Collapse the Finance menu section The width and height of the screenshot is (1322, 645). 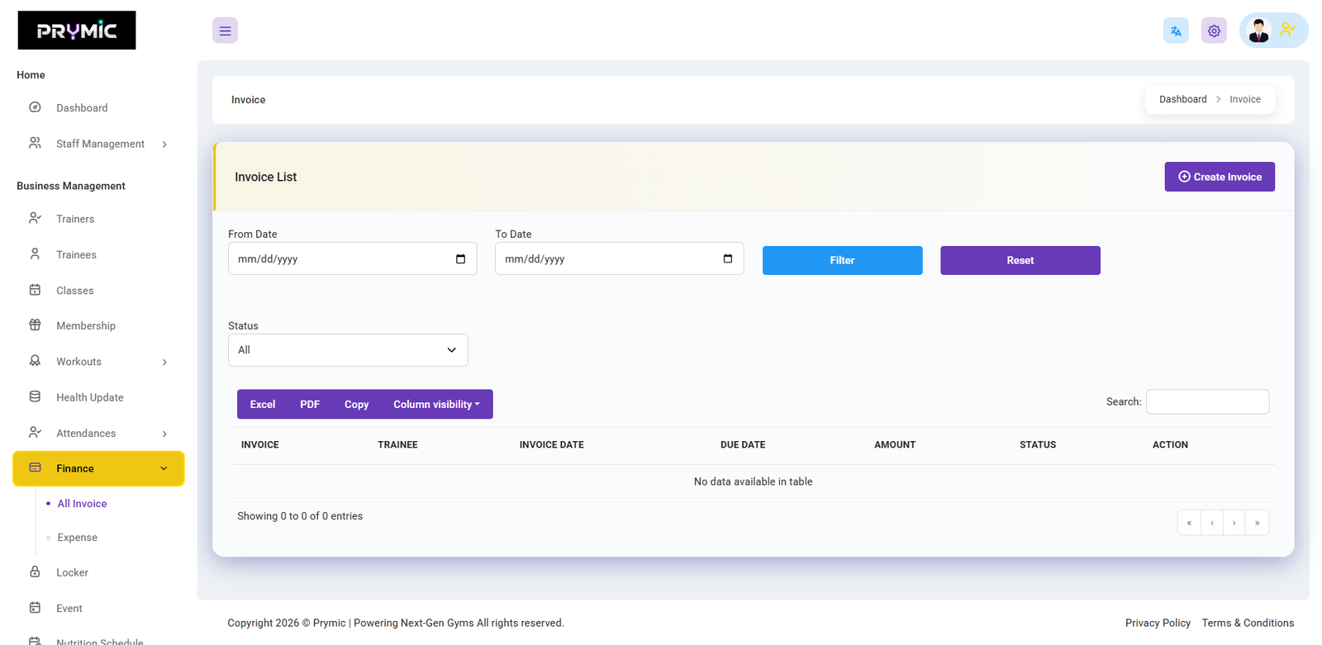click(164, 468)
